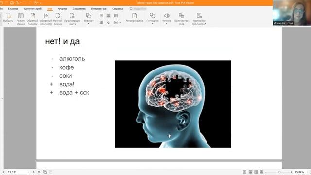
Task: Click the hand tool icon in title bar
Action: point(35,3)
